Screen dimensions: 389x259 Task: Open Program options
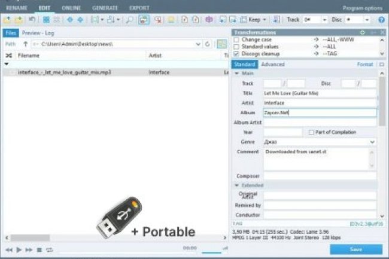click(x=362, y=8)
